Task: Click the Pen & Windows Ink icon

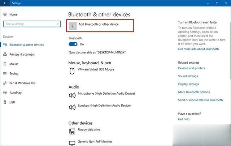Action: (5, 83)
